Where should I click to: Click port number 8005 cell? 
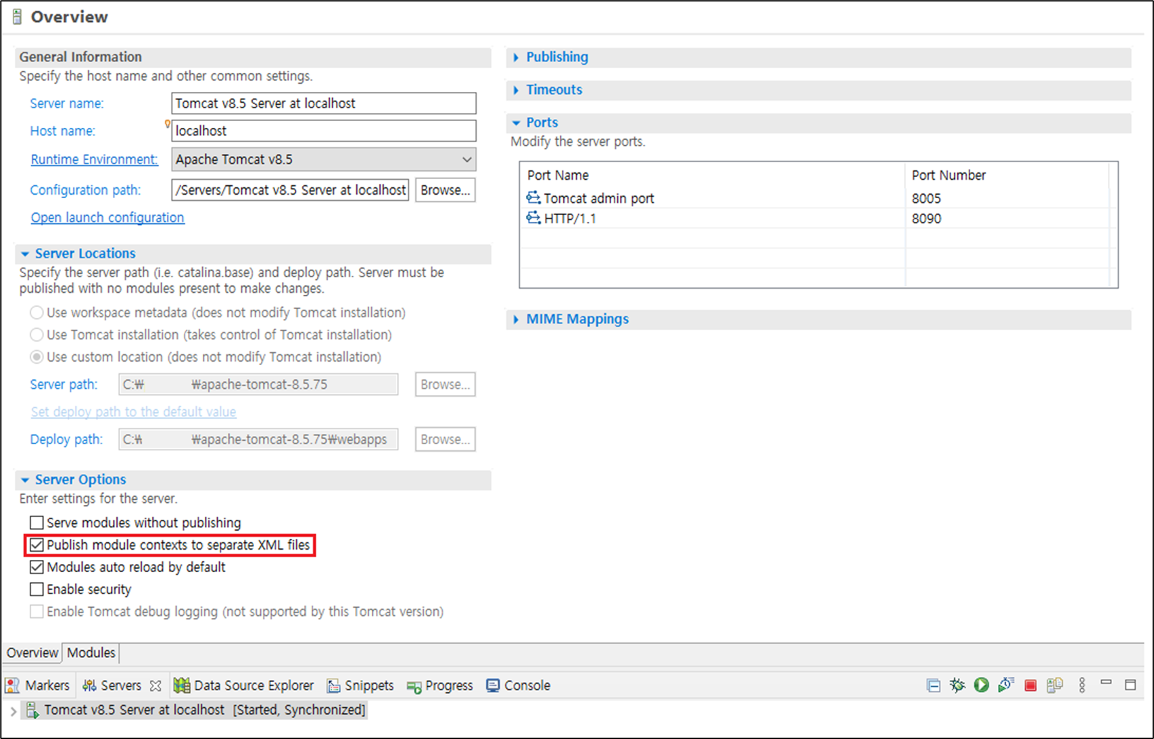tap(926, 198)
